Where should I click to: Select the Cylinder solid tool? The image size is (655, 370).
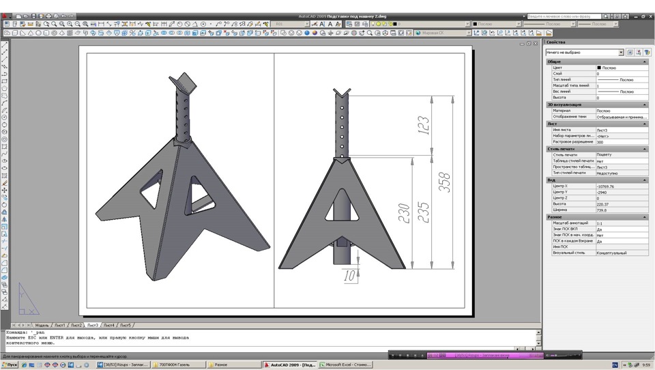tap(46, 33)
